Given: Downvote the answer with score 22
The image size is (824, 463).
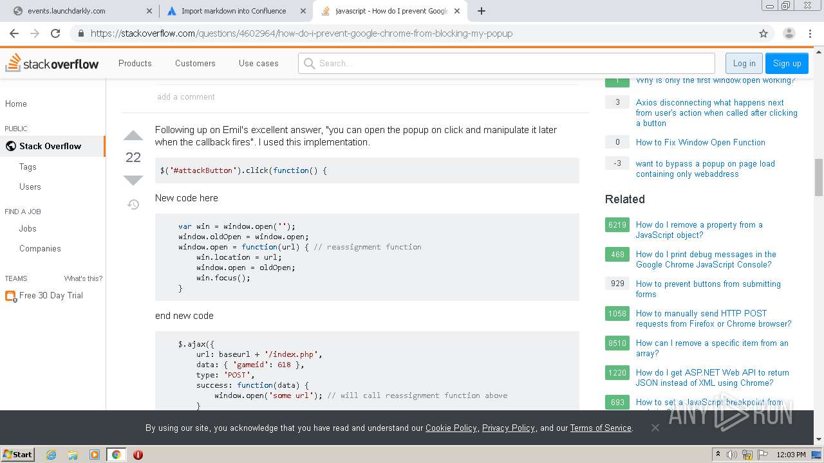Looking at the screenshot, I should [x=133, y=180].
